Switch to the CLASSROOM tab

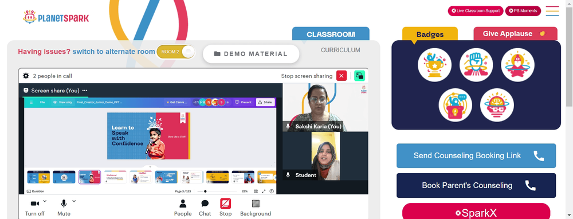(x=331, y=34)
